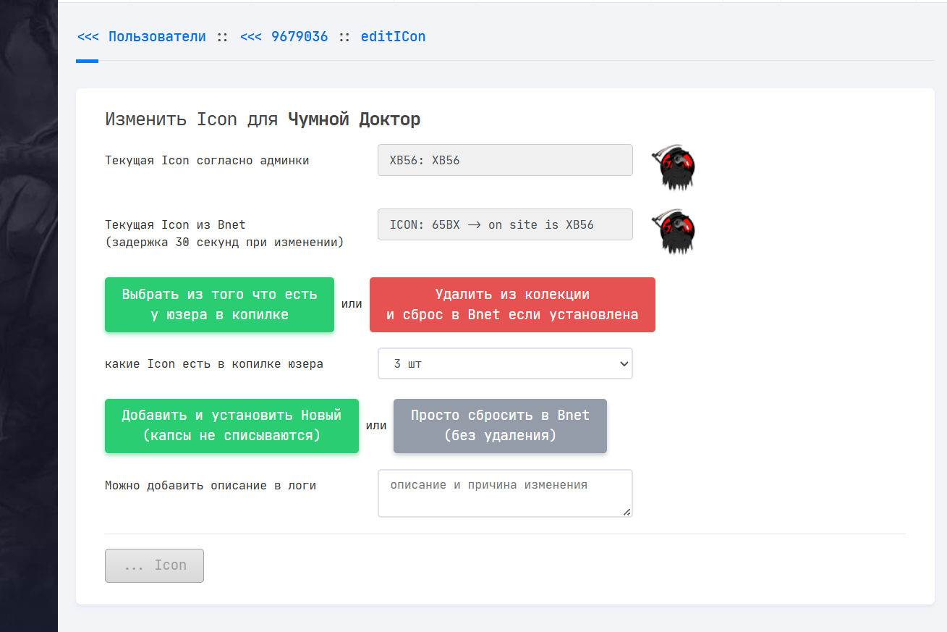Click the field showing ICON: 65BX on site
947x632 pixels.
point(505,224)
